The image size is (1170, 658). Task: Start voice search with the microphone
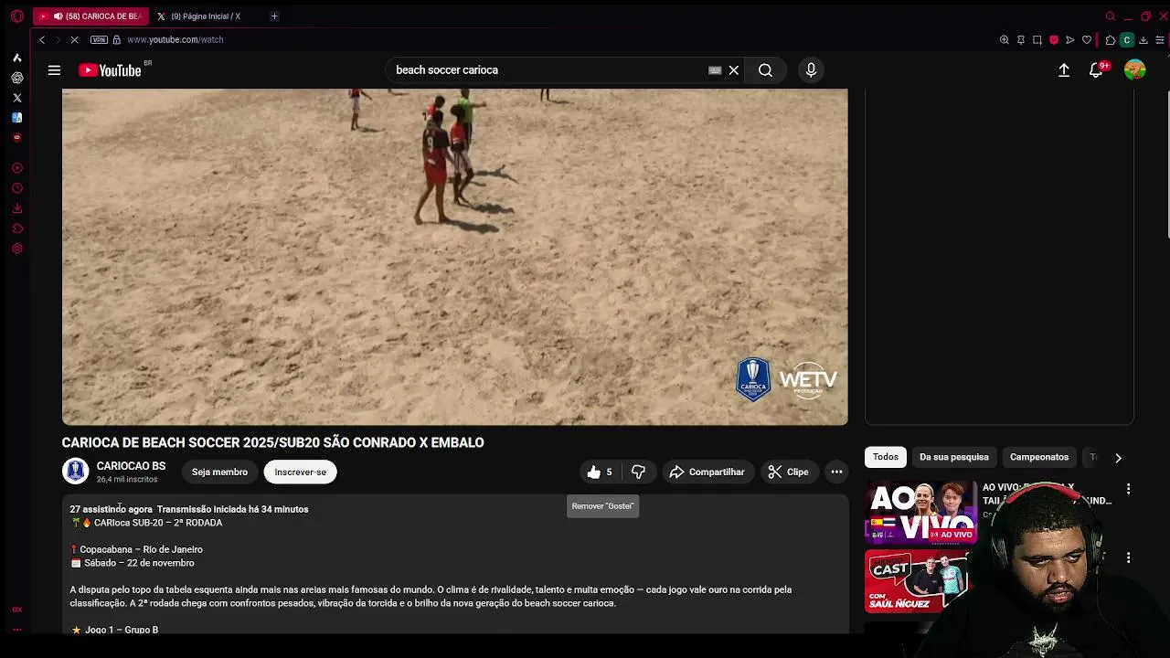[x=811, y=70]
